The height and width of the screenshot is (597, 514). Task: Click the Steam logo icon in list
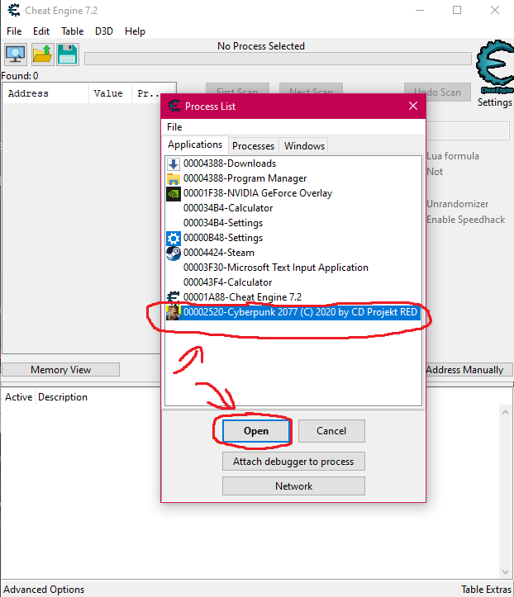pos(174,253)
